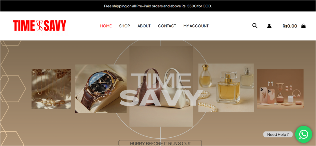
Task: Click the HURRY BEFORE IT RUN'S OUT button
Action: (x=160, y=143)
